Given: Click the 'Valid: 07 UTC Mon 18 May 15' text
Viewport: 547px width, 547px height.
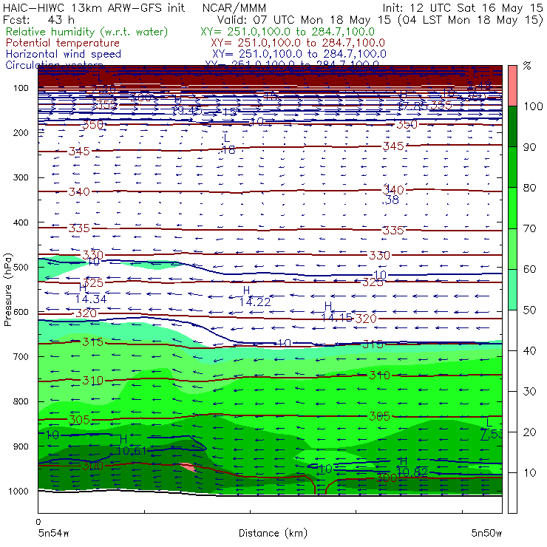Looking at the screenshot, I should 304,19.
